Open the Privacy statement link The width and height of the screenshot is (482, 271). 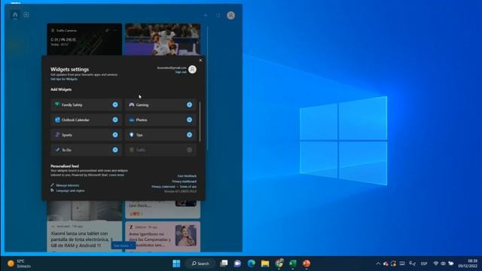click(163, 187)
